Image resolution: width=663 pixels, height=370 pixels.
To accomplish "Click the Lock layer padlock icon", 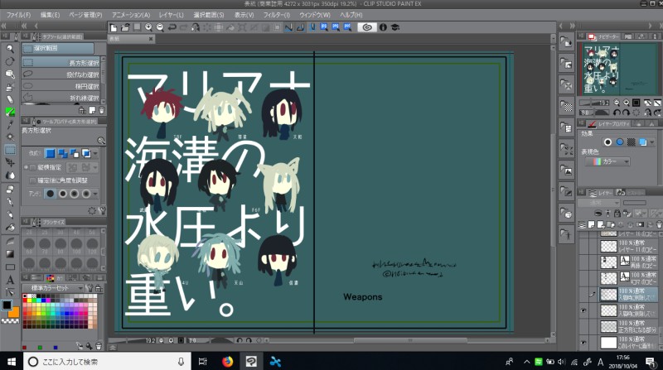I will [x=617, y=214].
